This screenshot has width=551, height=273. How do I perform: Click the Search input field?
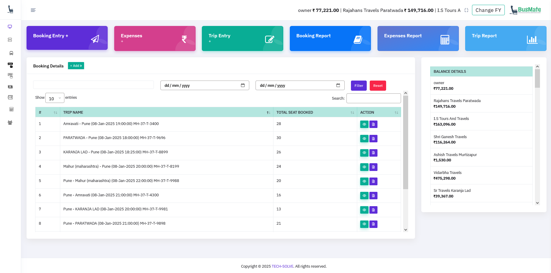click(x=373, y=98)
